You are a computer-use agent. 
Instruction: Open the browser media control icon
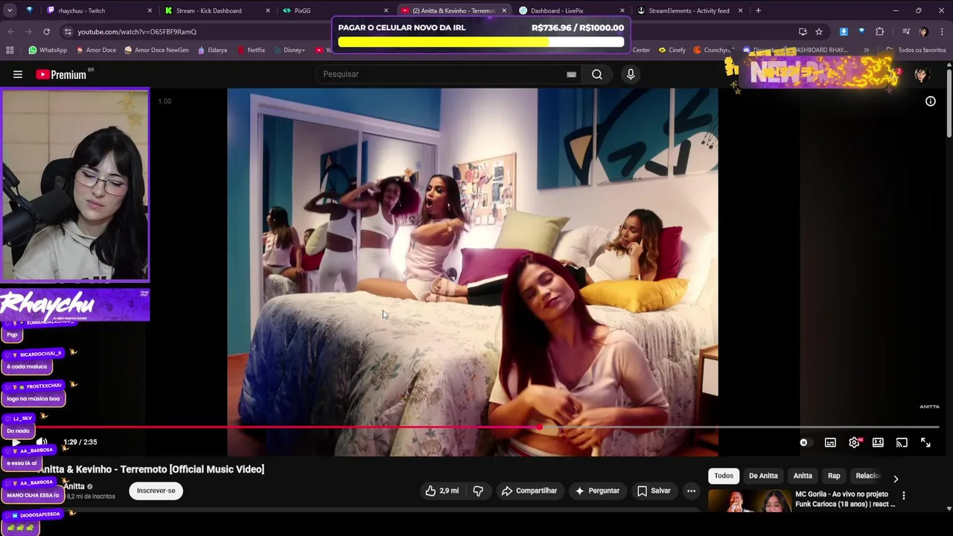click(905, 31)
